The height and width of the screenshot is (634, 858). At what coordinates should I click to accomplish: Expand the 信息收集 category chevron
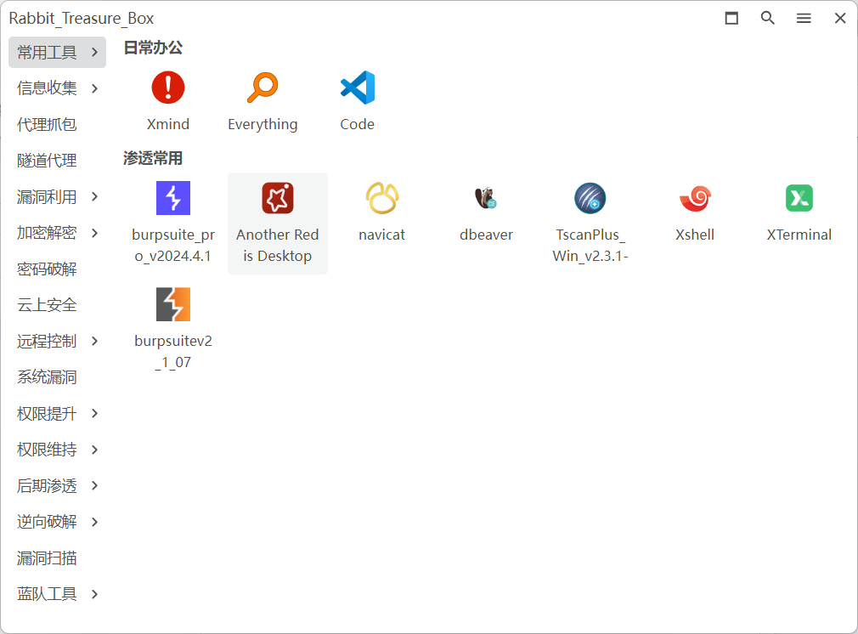pos(94,88)
